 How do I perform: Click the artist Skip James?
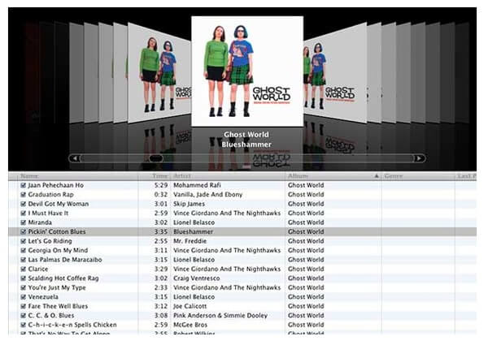[x=189, y=204]
